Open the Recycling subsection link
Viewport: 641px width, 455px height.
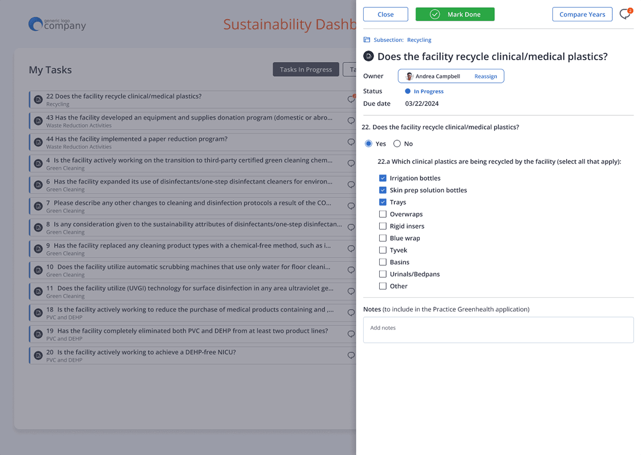pyautogui.click(x=419, y=40)
